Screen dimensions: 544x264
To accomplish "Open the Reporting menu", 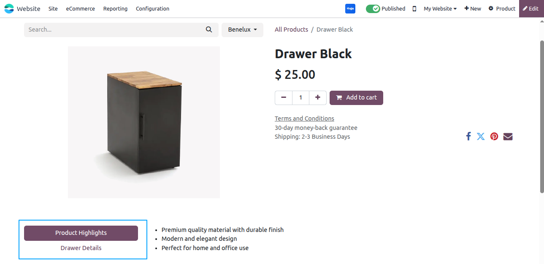I will pyautogui.click(x=115, y=8).
